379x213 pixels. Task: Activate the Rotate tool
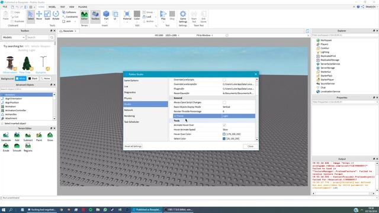[56, 16]
